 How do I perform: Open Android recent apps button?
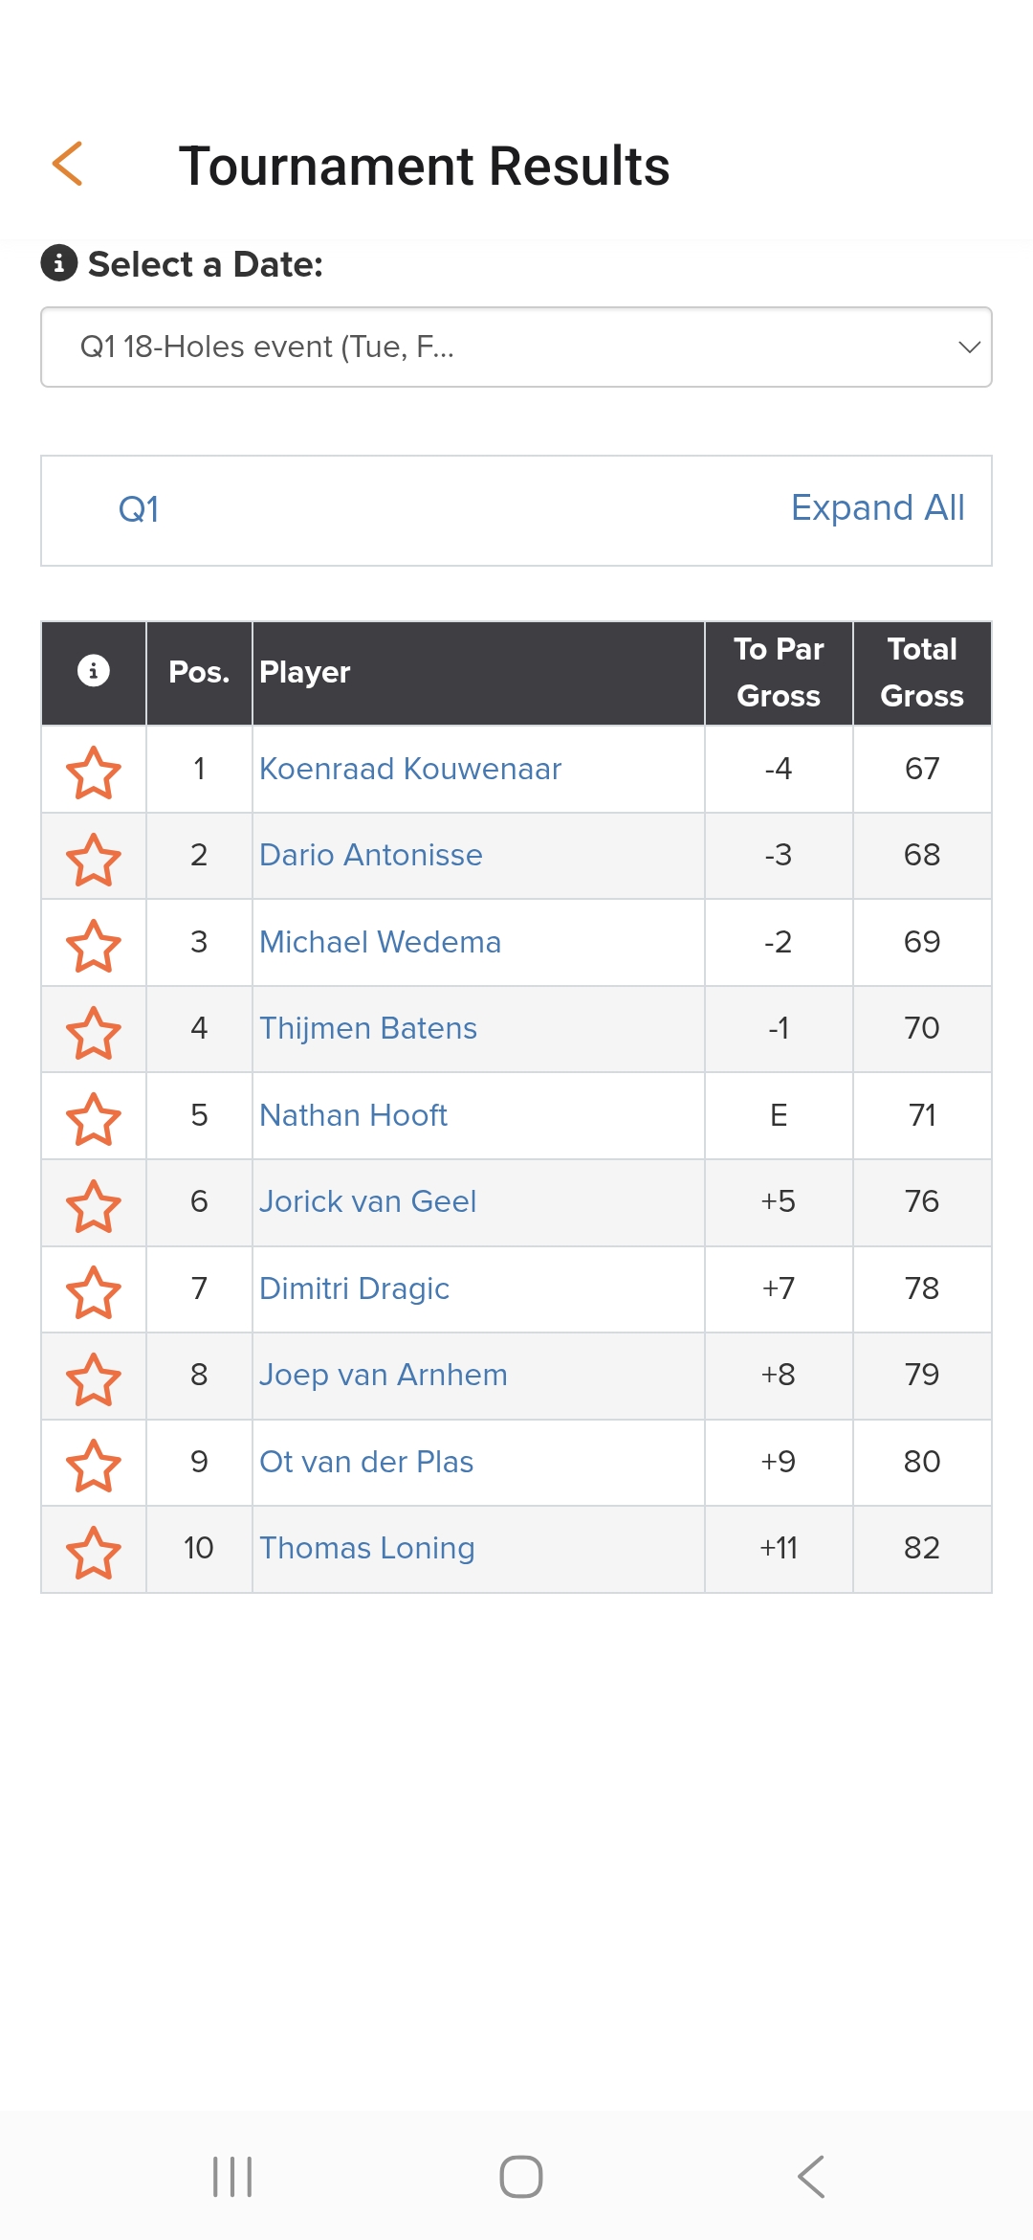232,2176
